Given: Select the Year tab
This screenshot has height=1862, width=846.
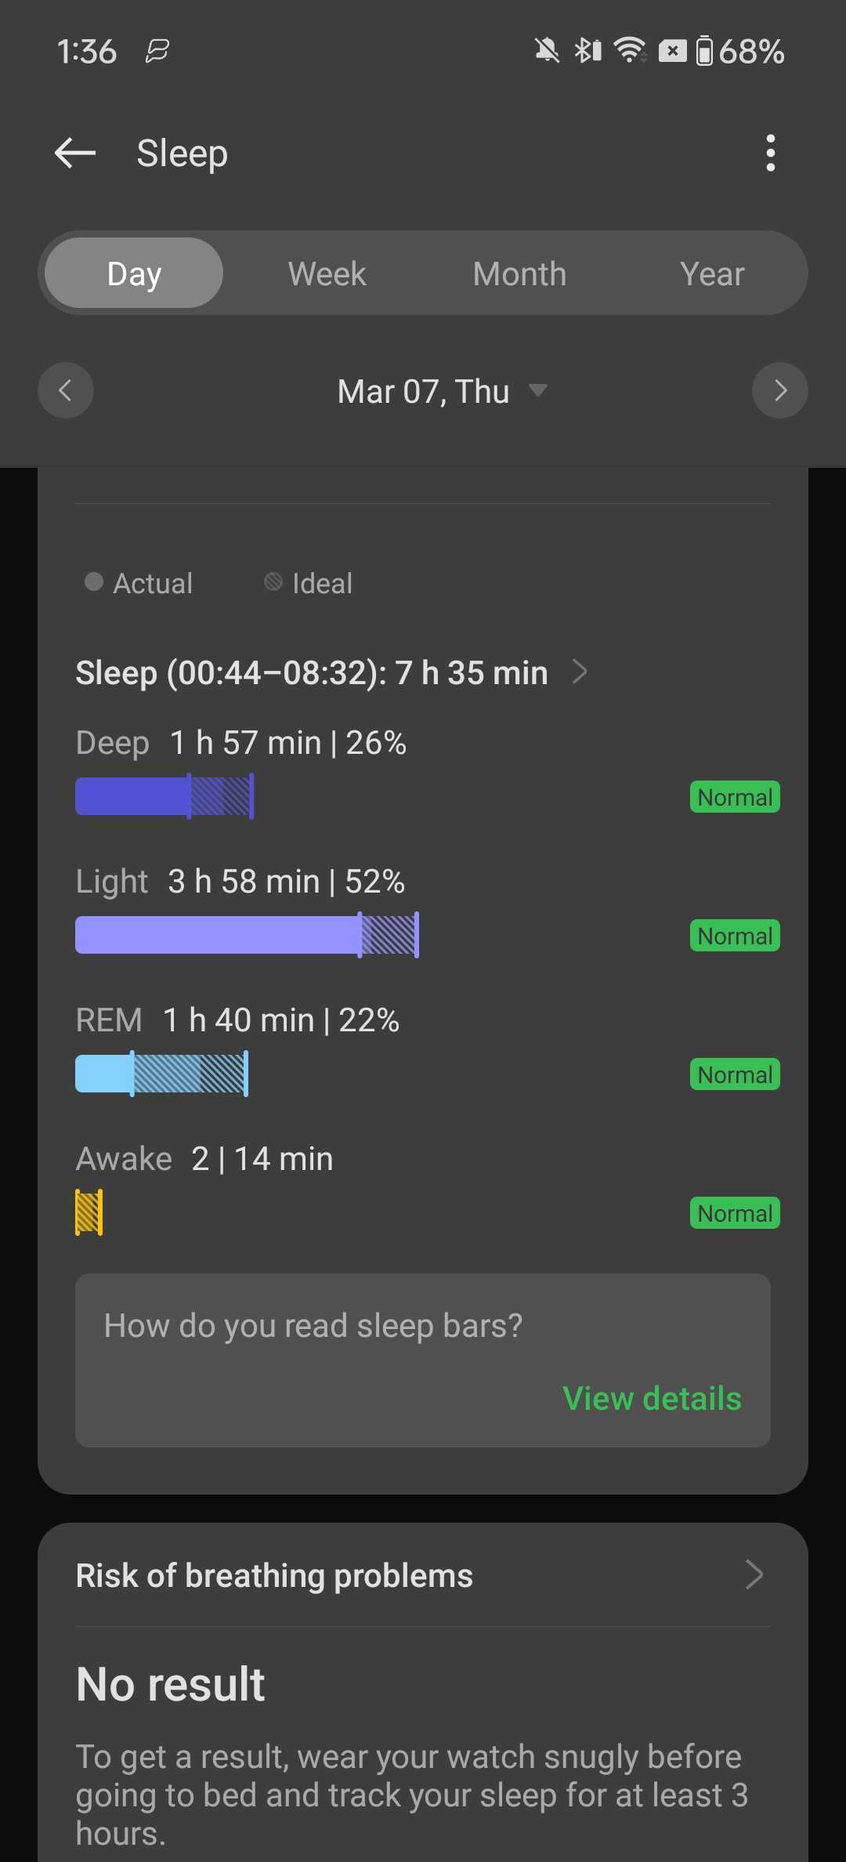Looking at the screenshot, I should coord(711,274).
